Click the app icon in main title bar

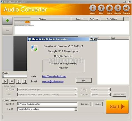coord(2,2)
